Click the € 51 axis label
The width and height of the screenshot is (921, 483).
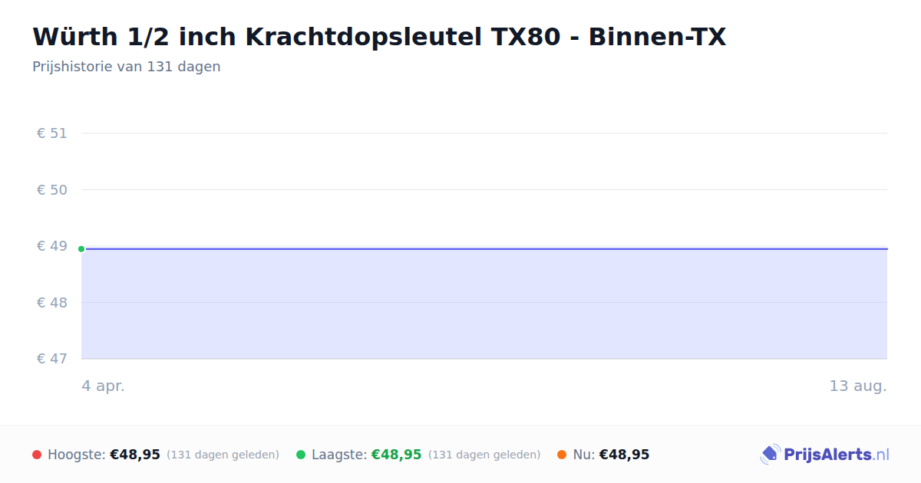coord(52,133)
